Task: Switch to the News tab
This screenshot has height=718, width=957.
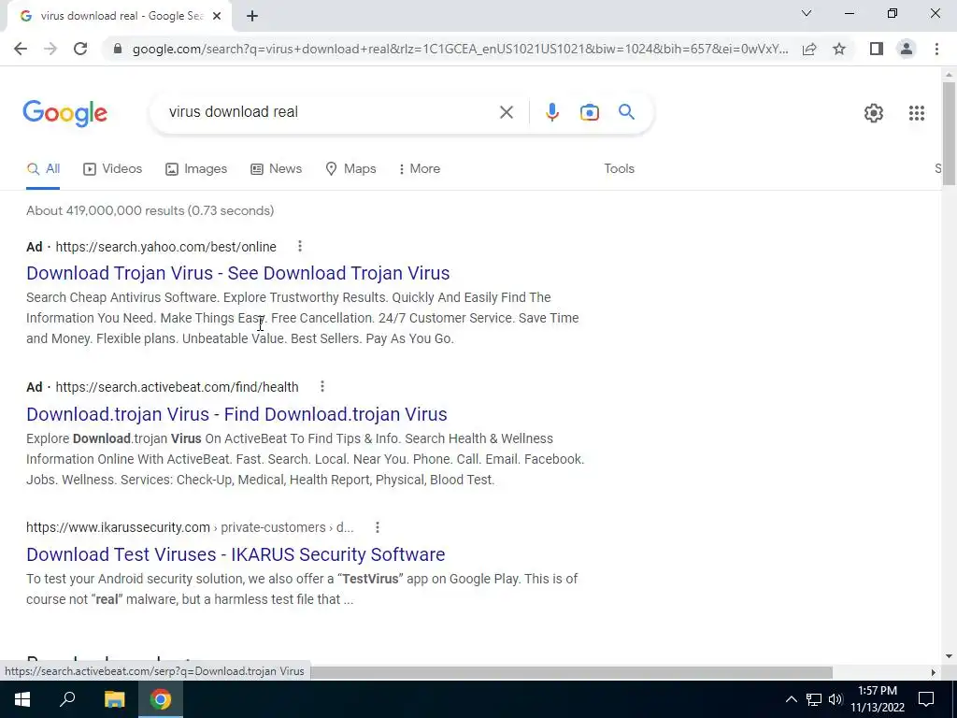Action: coord(277,169)
